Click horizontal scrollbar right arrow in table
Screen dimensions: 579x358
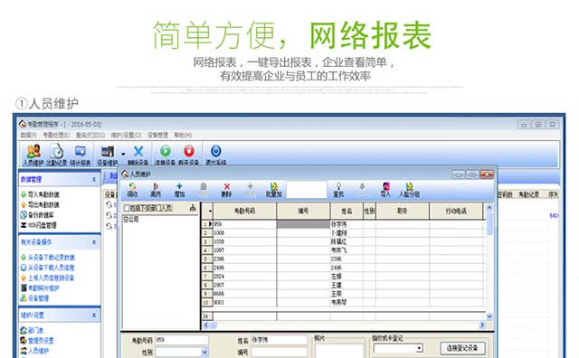pos(482,325)
